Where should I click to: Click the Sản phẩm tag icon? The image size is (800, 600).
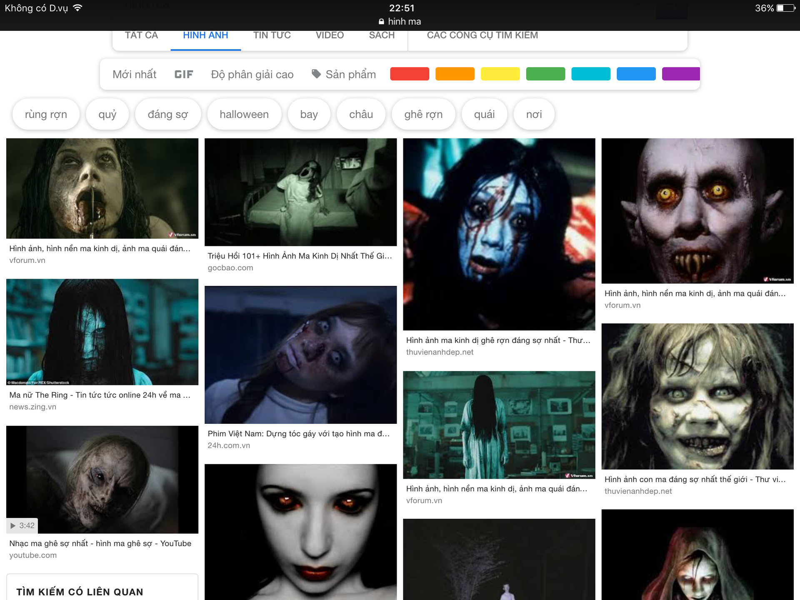coord(316,74)
